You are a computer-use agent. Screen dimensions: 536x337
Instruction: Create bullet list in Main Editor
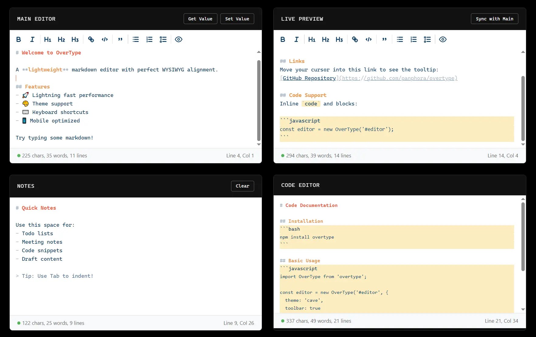click(136, 39)
